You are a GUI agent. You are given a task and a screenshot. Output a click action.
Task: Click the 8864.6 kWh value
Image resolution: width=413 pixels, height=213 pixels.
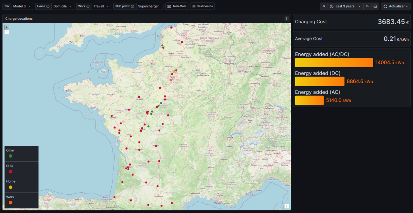tap(360, 82)
